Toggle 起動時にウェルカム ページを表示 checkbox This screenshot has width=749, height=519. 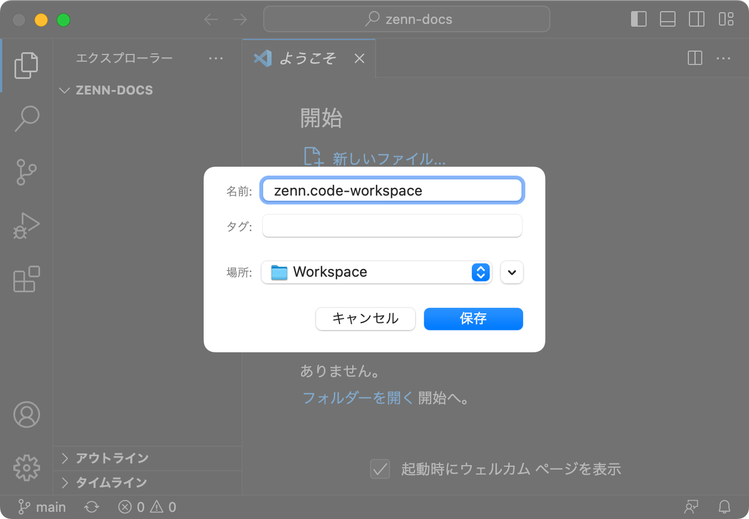380,469
